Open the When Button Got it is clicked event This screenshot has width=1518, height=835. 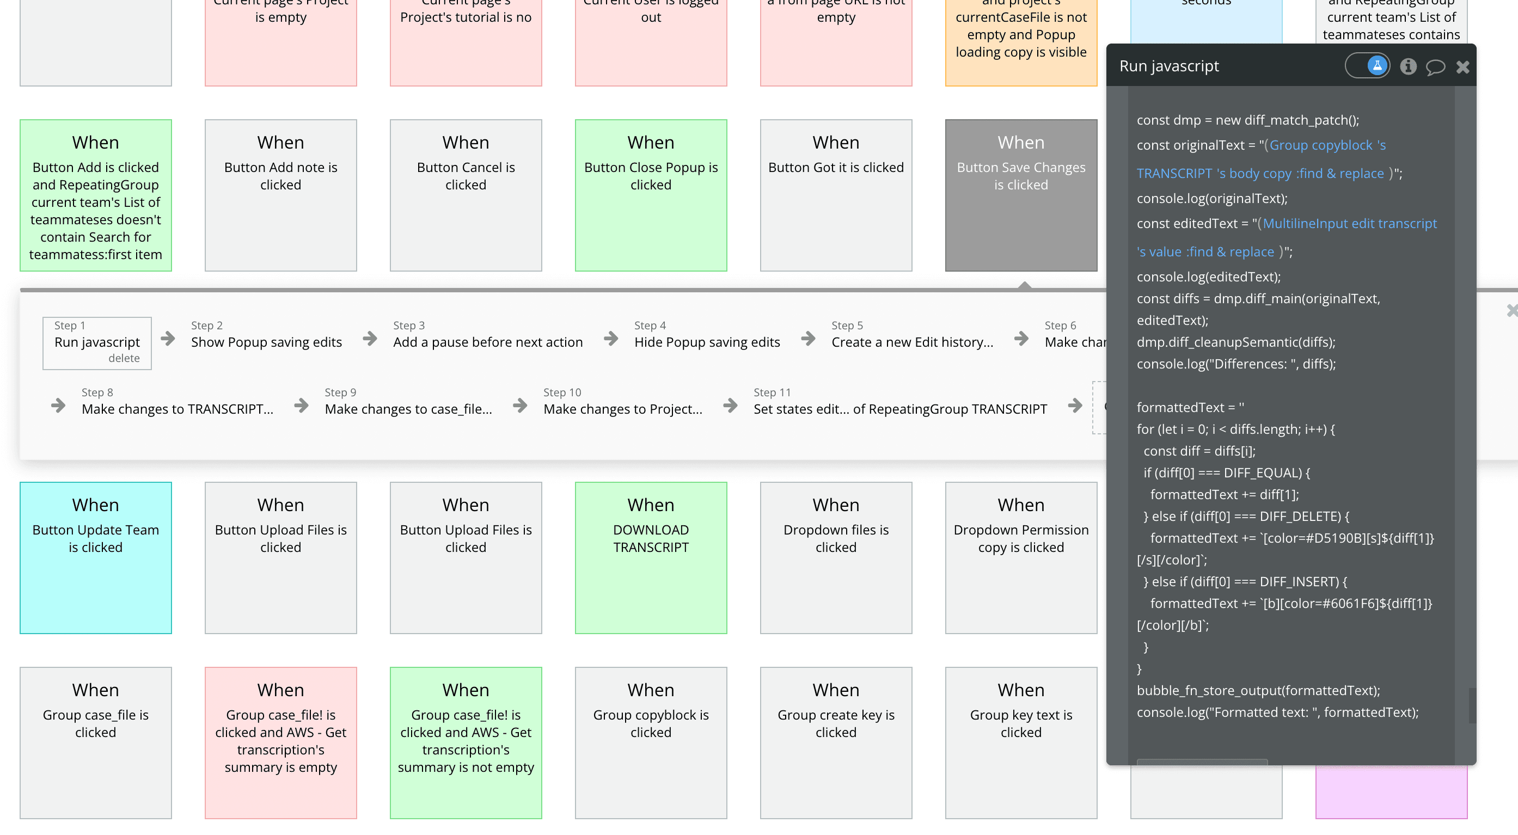[x=836, y=194]
